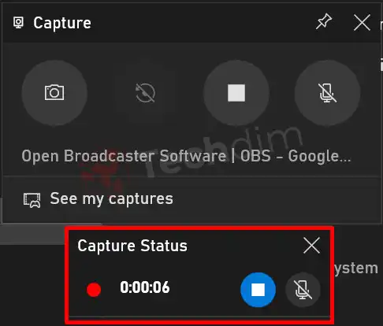The height and width of the screenshot is (326, 383).
Task: Click the record last 30 seconds icon
Action: tap(145, 92)
